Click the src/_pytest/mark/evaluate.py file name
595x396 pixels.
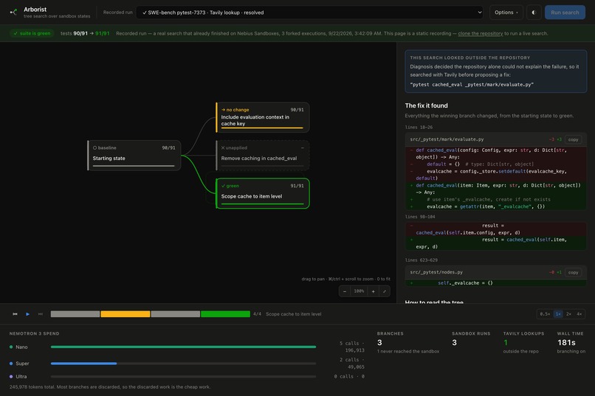click(447, 139)
